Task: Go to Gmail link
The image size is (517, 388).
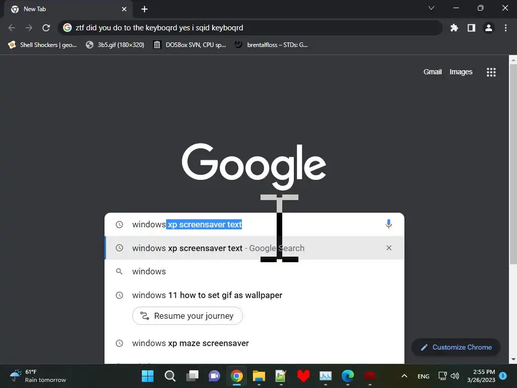Action: [432, 72]
